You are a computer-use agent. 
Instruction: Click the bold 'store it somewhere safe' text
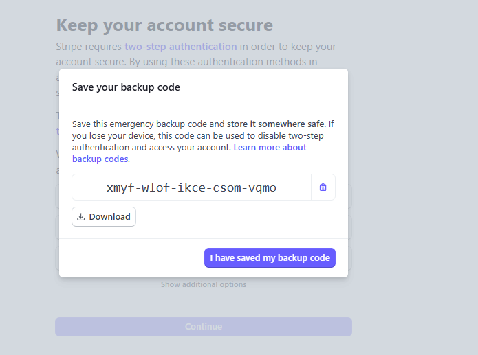tap(275, 124)
